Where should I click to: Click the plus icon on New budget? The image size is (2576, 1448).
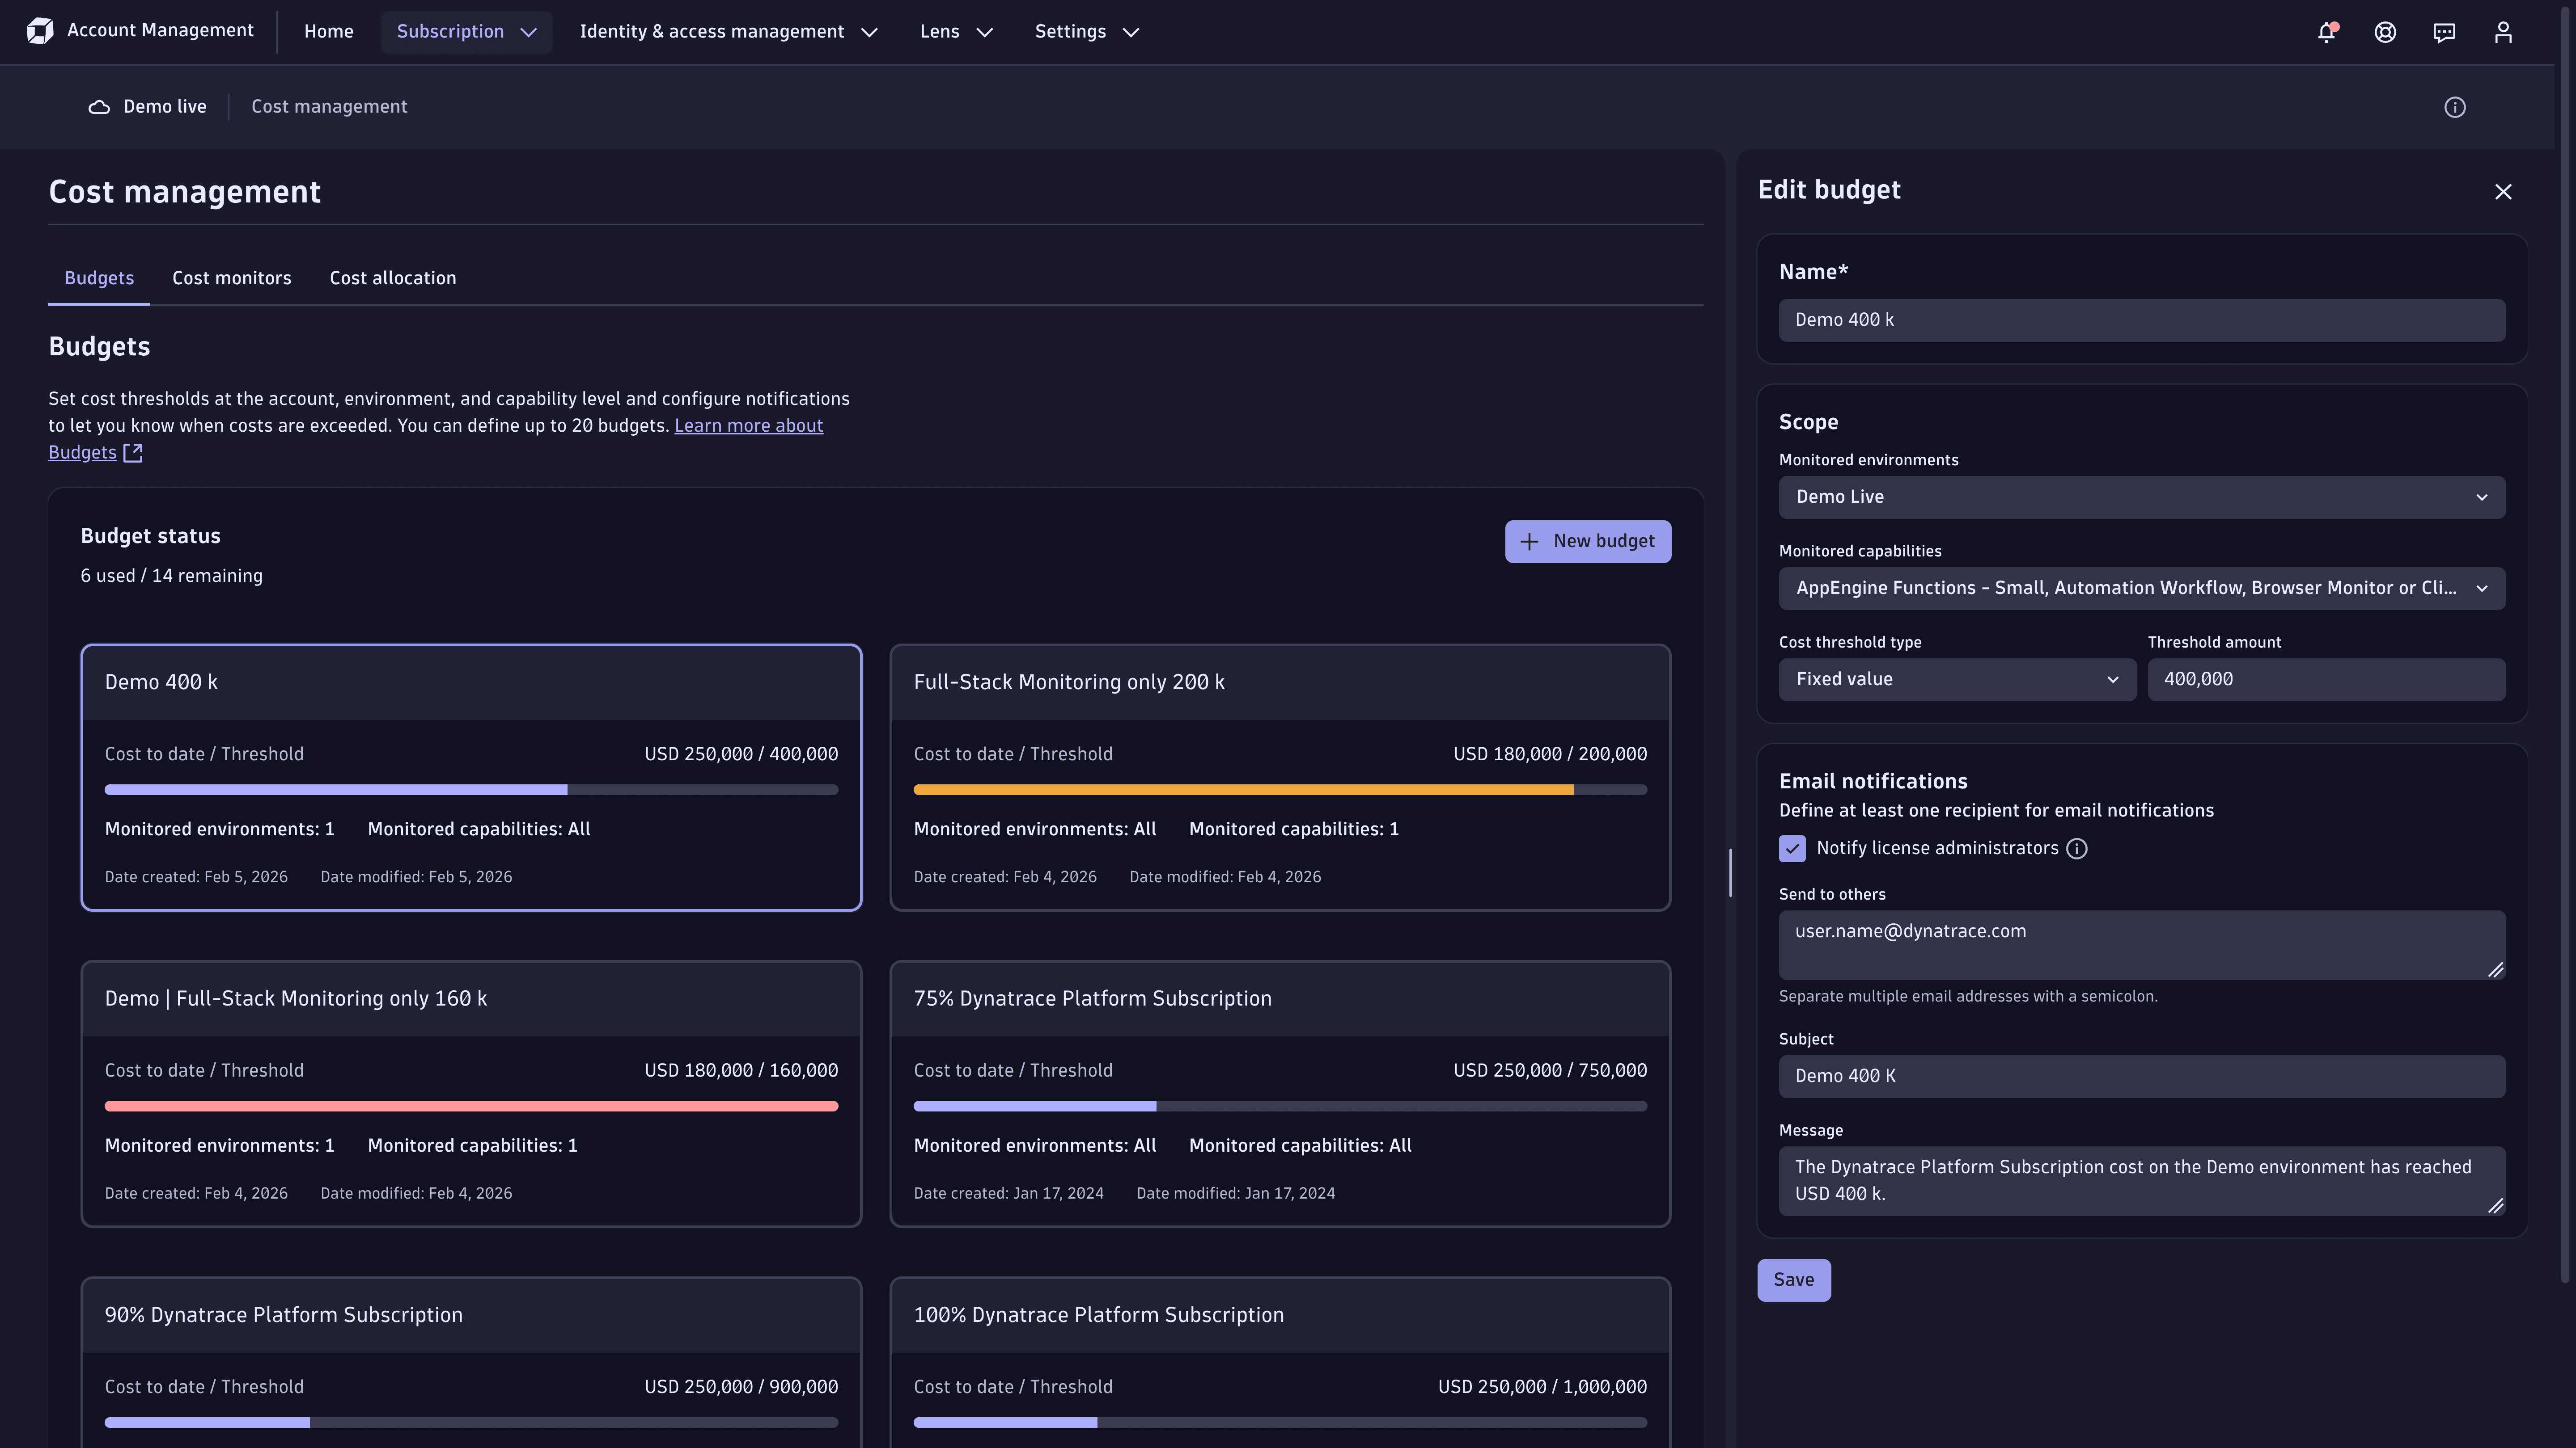tap(1529, 541)
